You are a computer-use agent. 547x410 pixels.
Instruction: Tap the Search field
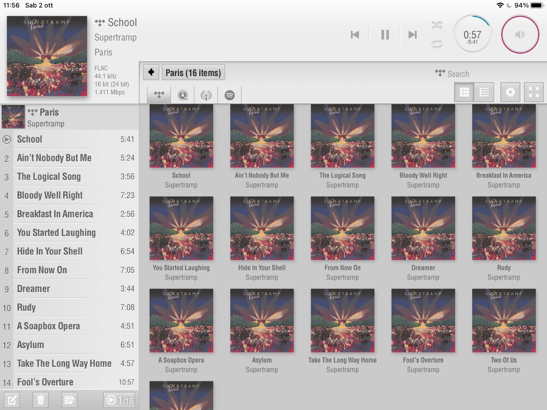pos(458,74)
